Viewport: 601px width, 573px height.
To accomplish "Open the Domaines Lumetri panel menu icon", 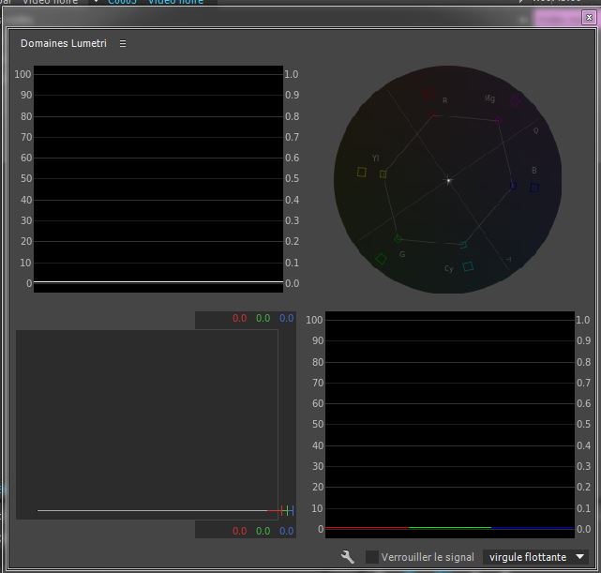I will [x=123, y=43].
